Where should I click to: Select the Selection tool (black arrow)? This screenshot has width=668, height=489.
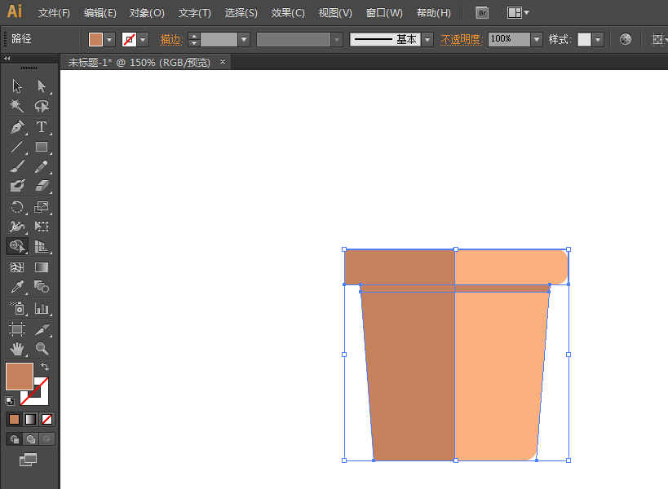pyautogui.click(x=17, y=86)
